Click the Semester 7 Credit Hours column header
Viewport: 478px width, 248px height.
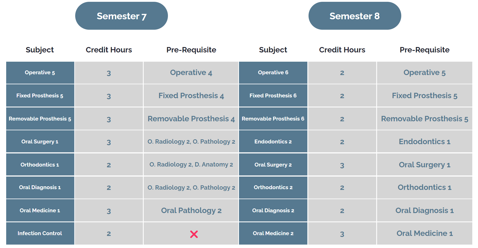pos(109,50)
